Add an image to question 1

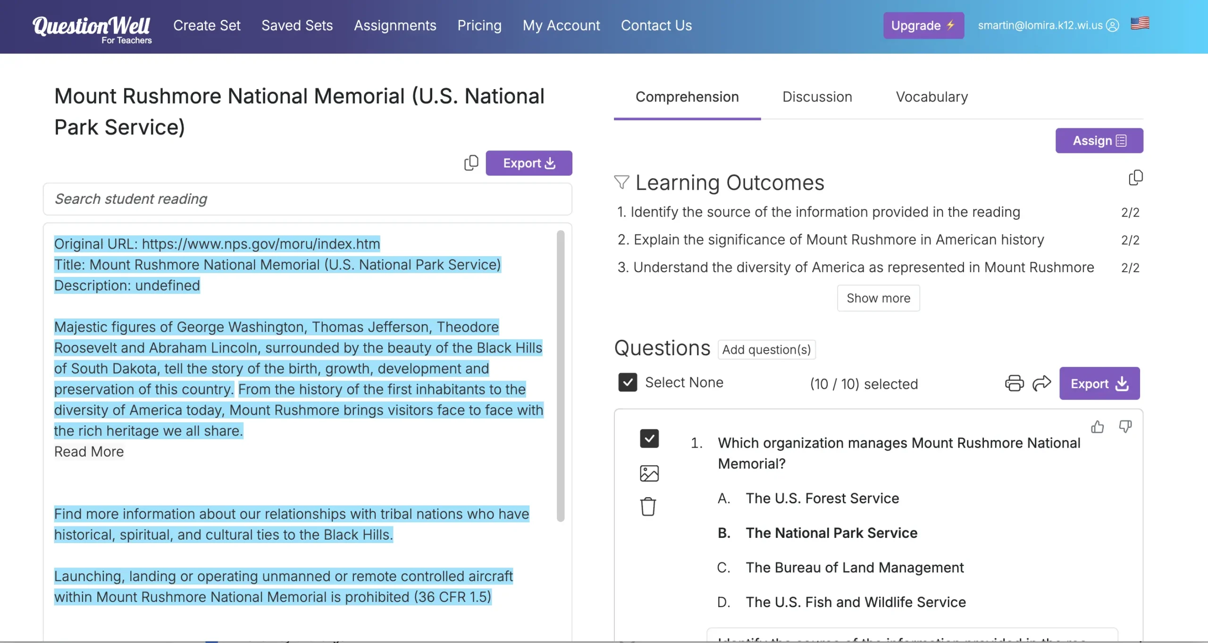point(649,473)
